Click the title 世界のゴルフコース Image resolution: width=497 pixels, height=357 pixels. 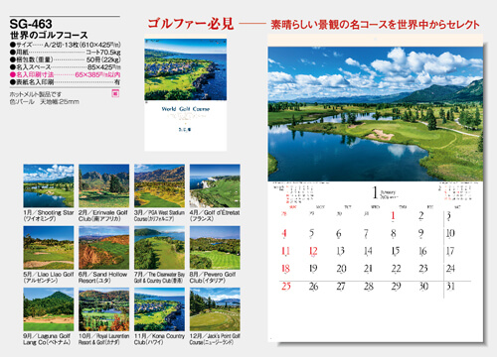click(x=49, y=35)
